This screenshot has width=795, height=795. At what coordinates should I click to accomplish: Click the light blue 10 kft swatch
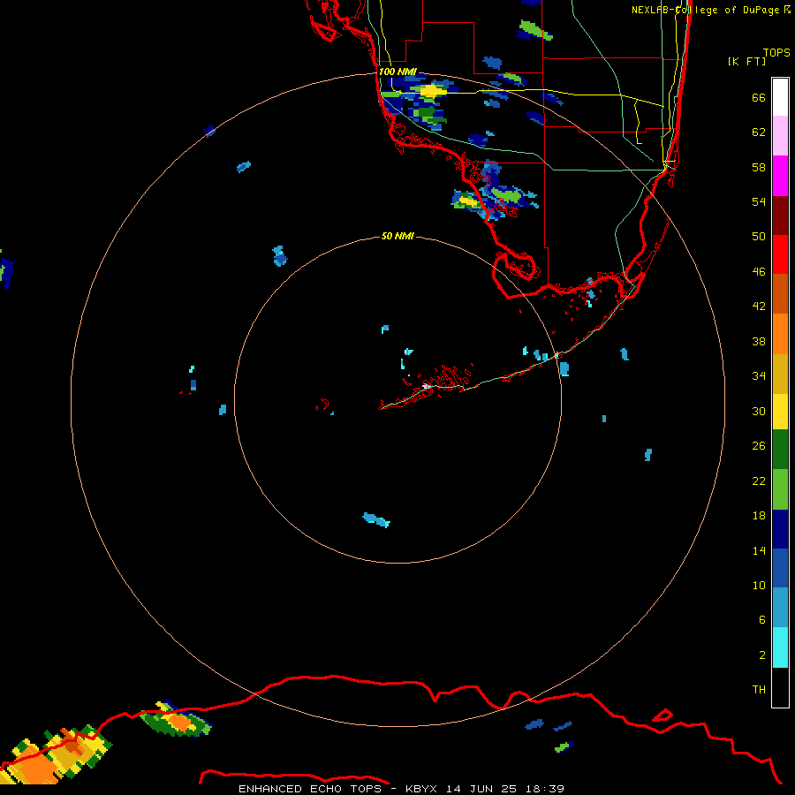pyautogui.click(x=780, y=608)
